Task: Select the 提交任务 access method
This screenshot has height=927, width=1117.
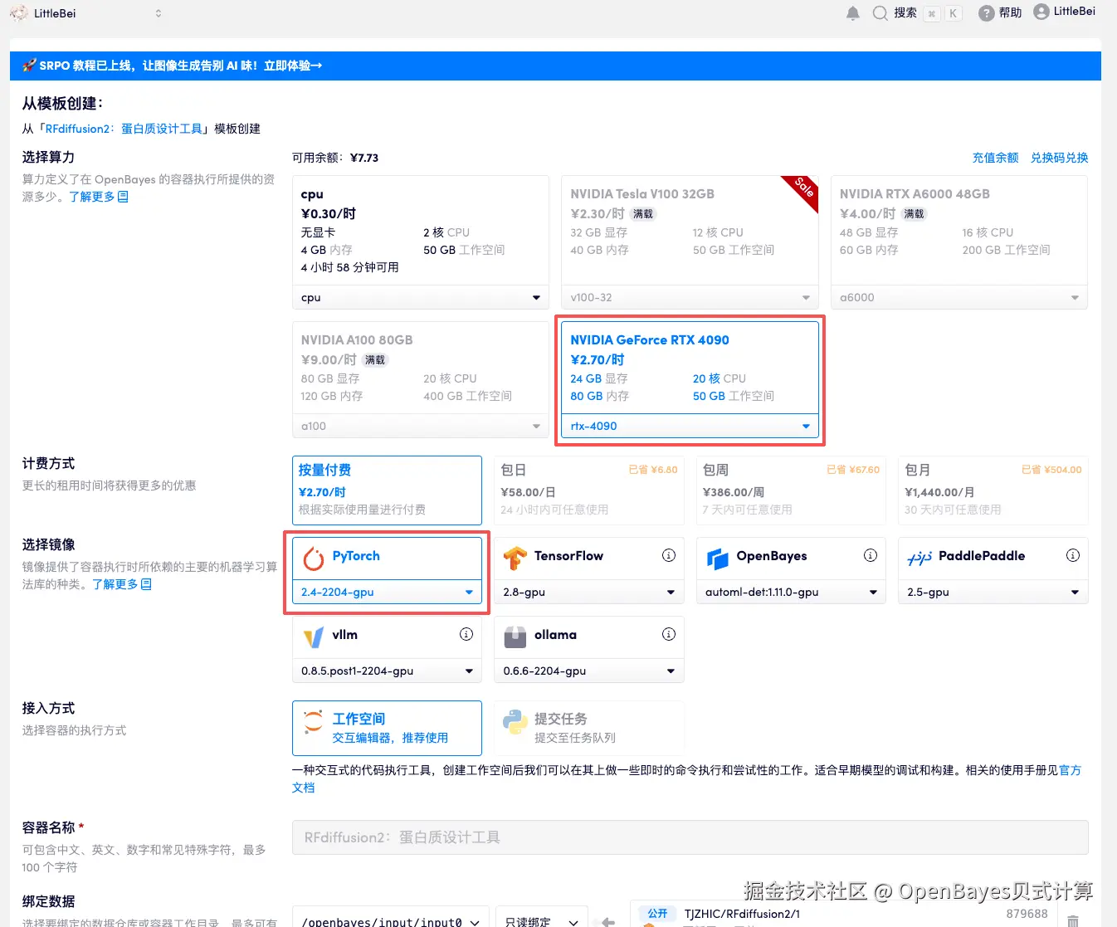Action: click(589, 727)
